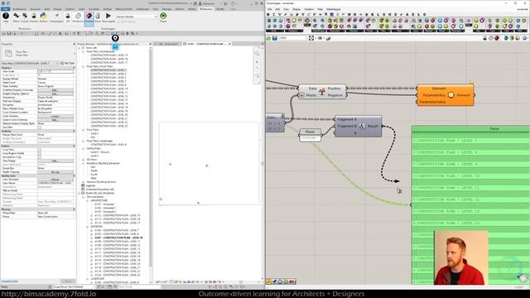530x298 pixels.
Task: Open the Display menu in Grasshopper
Action: tap(296, 9)
